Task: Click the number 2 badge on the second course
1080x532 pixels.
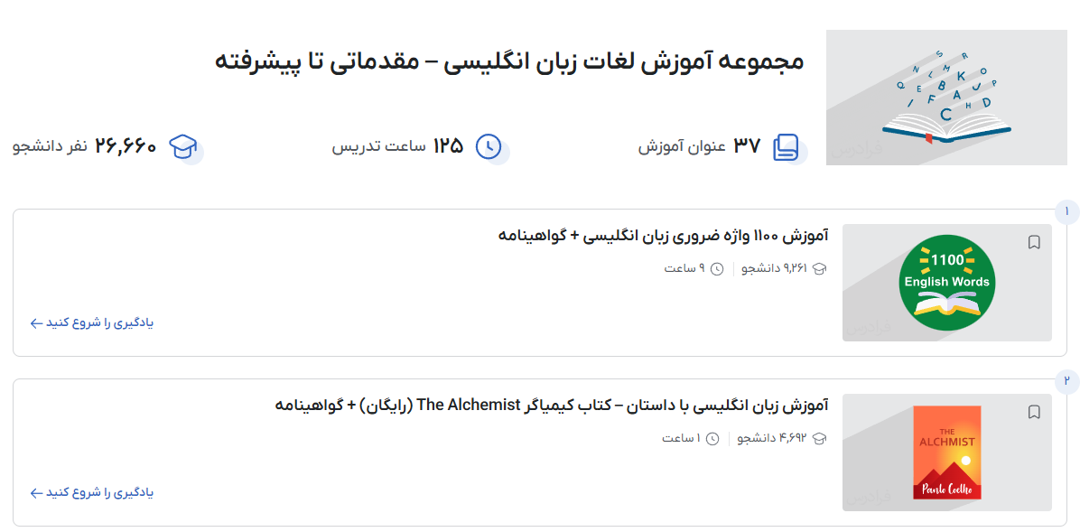Action: (1066, 381)
